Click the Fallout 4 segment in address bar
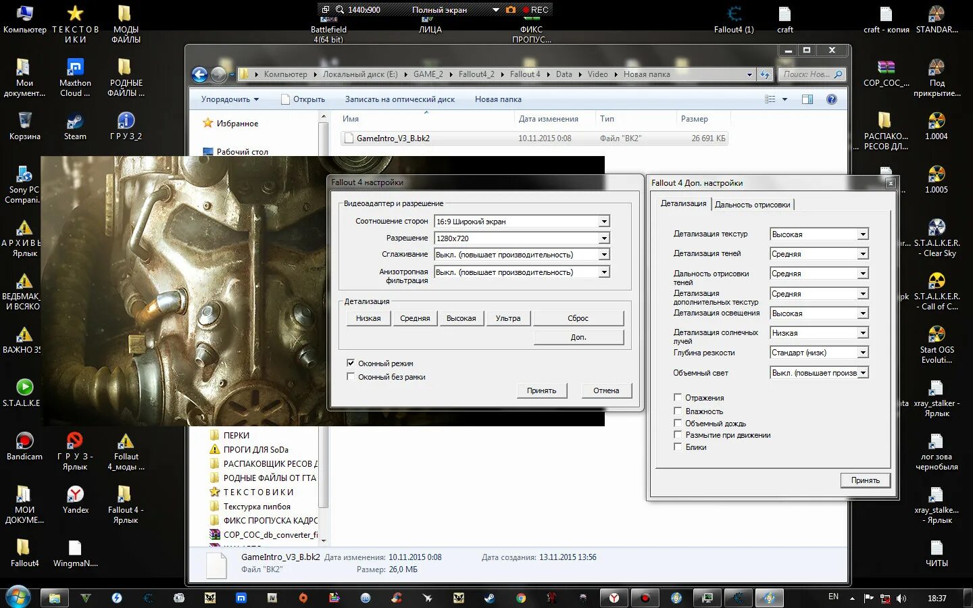 point(525,74)
